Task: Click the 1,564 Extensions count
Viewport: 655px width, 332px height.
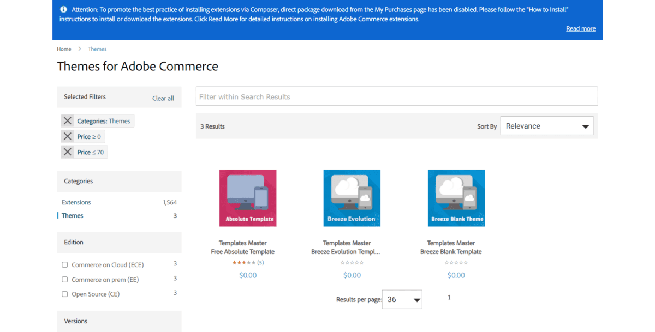Action: [x=170, y=202]
